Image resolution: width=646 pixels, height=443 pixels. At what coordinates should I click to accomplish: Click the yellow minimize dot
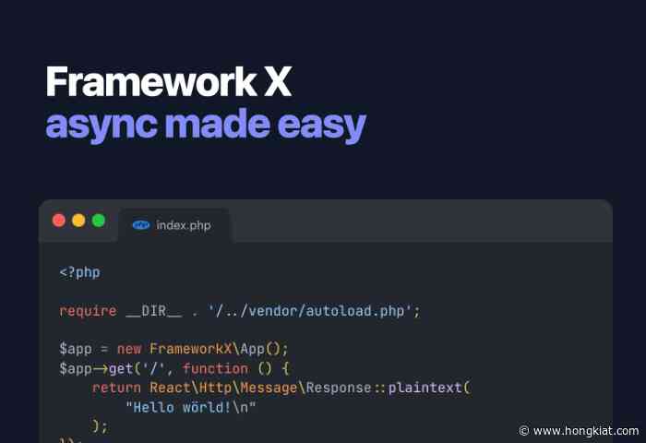78,221
